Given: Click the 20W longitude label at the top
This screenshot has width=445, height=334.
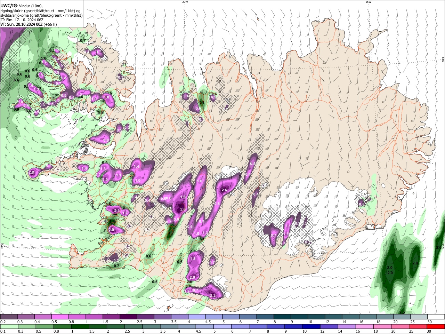Looking at the screenshot, I should (x=185, y=2).
